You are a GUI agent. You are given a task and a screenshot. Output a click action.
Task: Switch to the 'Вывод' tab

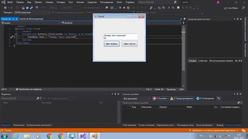pos(220,125)
